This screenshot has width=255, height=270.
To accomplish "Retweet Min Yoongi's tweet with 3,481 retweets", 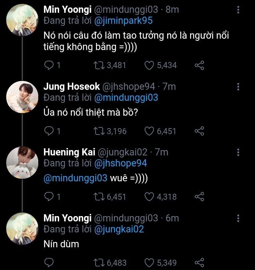I will (x=98, y=65).
